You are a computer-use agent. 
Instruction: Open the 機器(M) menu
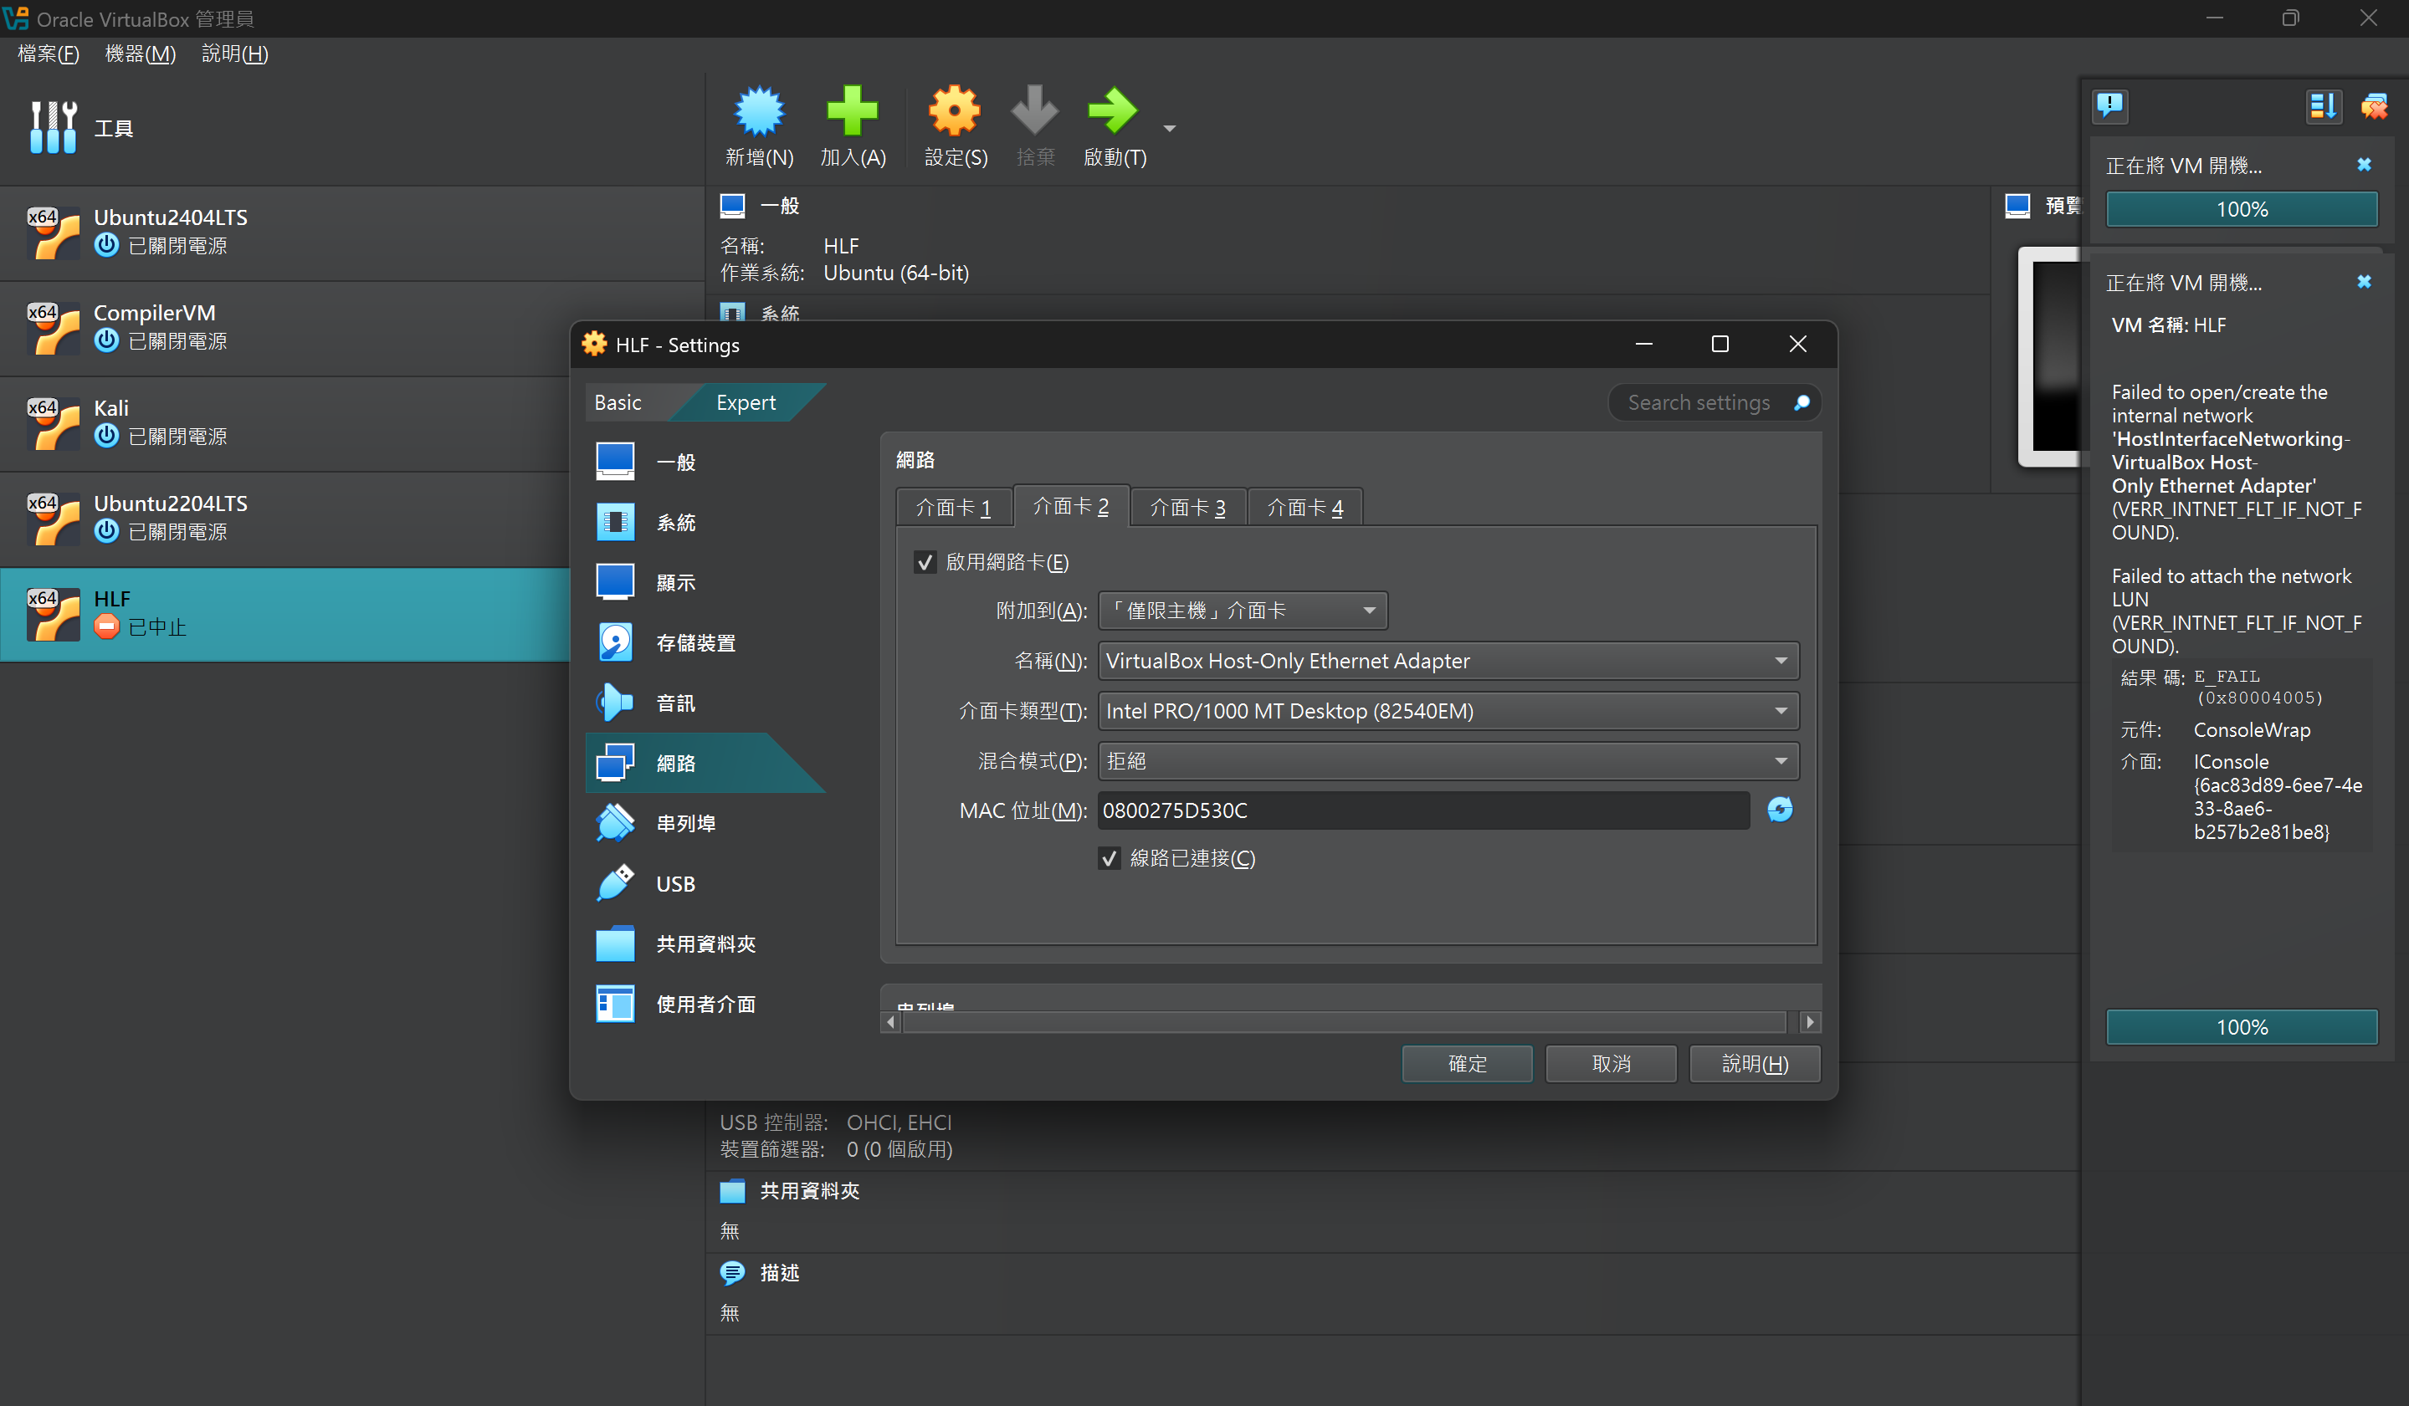pyautogui.click(x=140, y=54)
